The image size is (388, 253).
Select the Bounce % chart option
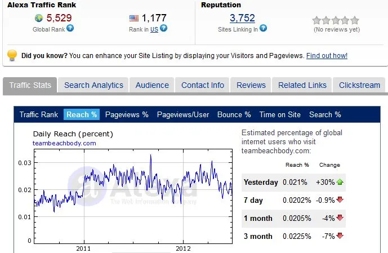point(234,114)
